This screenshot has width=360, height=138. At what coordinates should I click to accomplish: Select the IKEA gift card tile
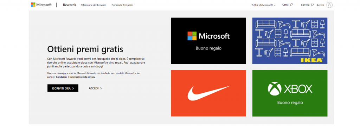[290, 41]
